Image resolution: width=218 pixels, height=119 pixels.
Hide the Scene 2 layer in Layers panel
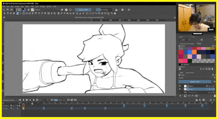(180, 86)
